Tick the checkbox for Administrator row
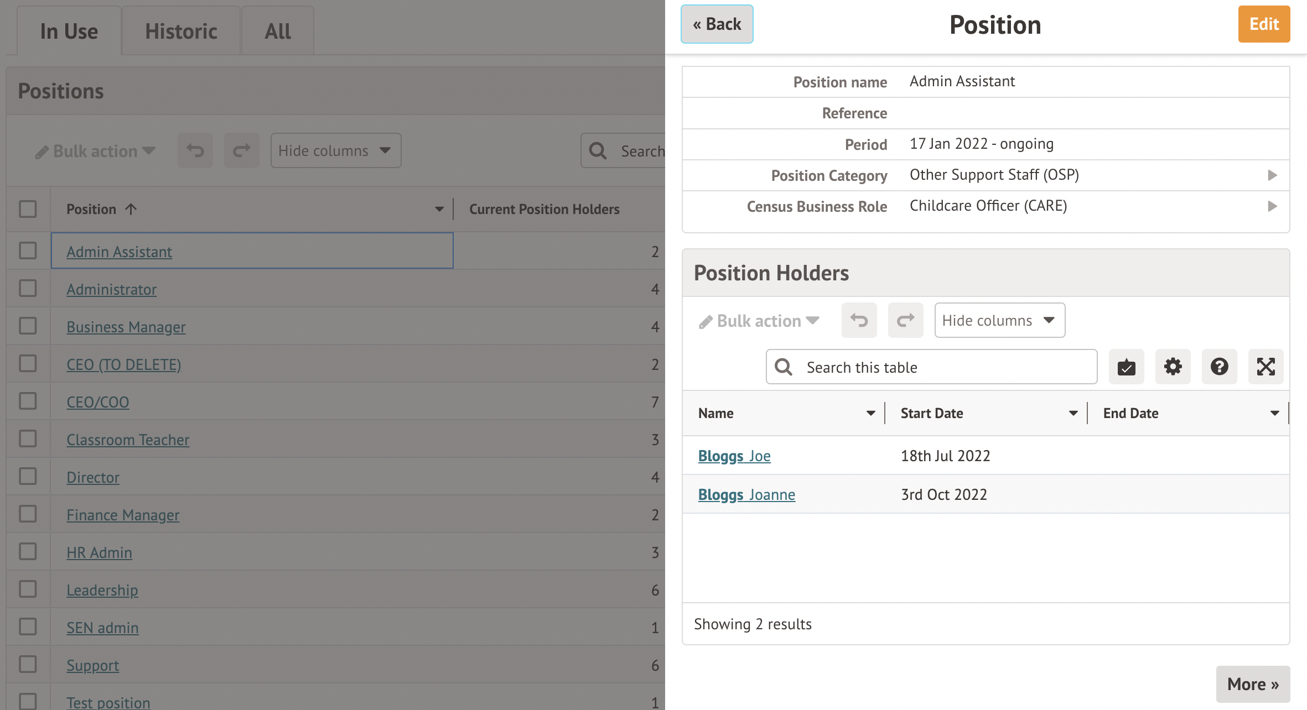 [x=28, y=289]
